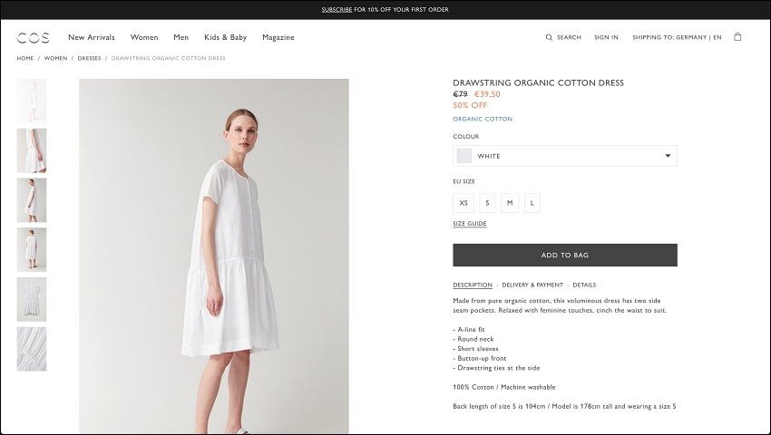Image resolution: width=771 pixels, height=435 pixels.
Task: Pick size L
Action: (x=532, y=203)
